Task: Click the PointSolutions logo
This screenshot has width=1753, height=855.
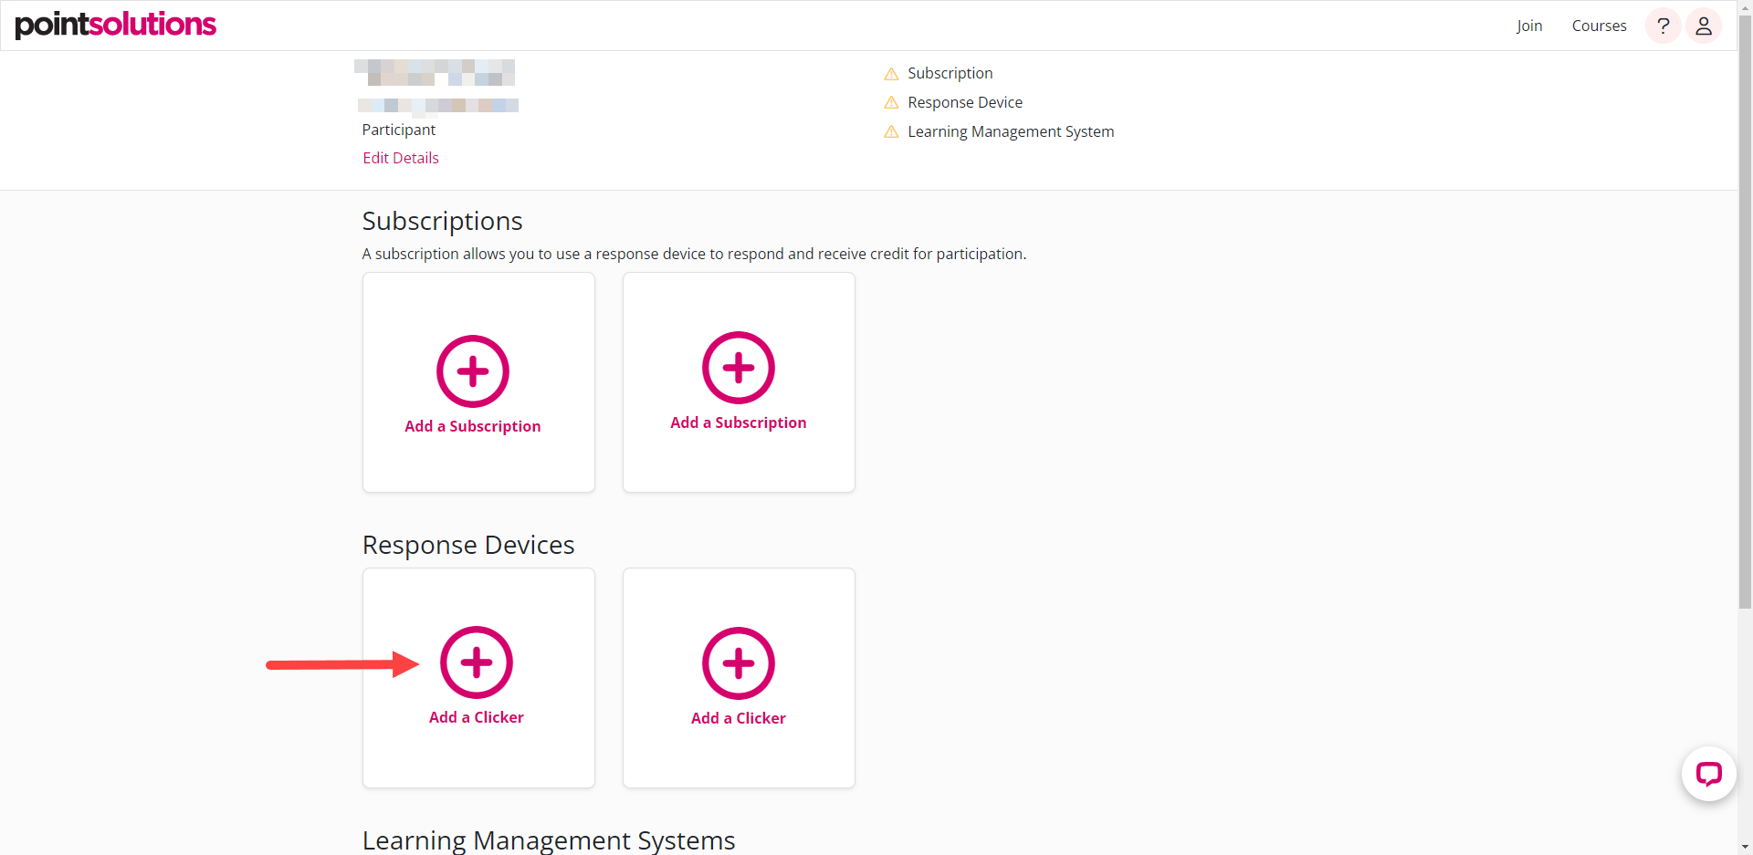Action: tap(115, 25)
